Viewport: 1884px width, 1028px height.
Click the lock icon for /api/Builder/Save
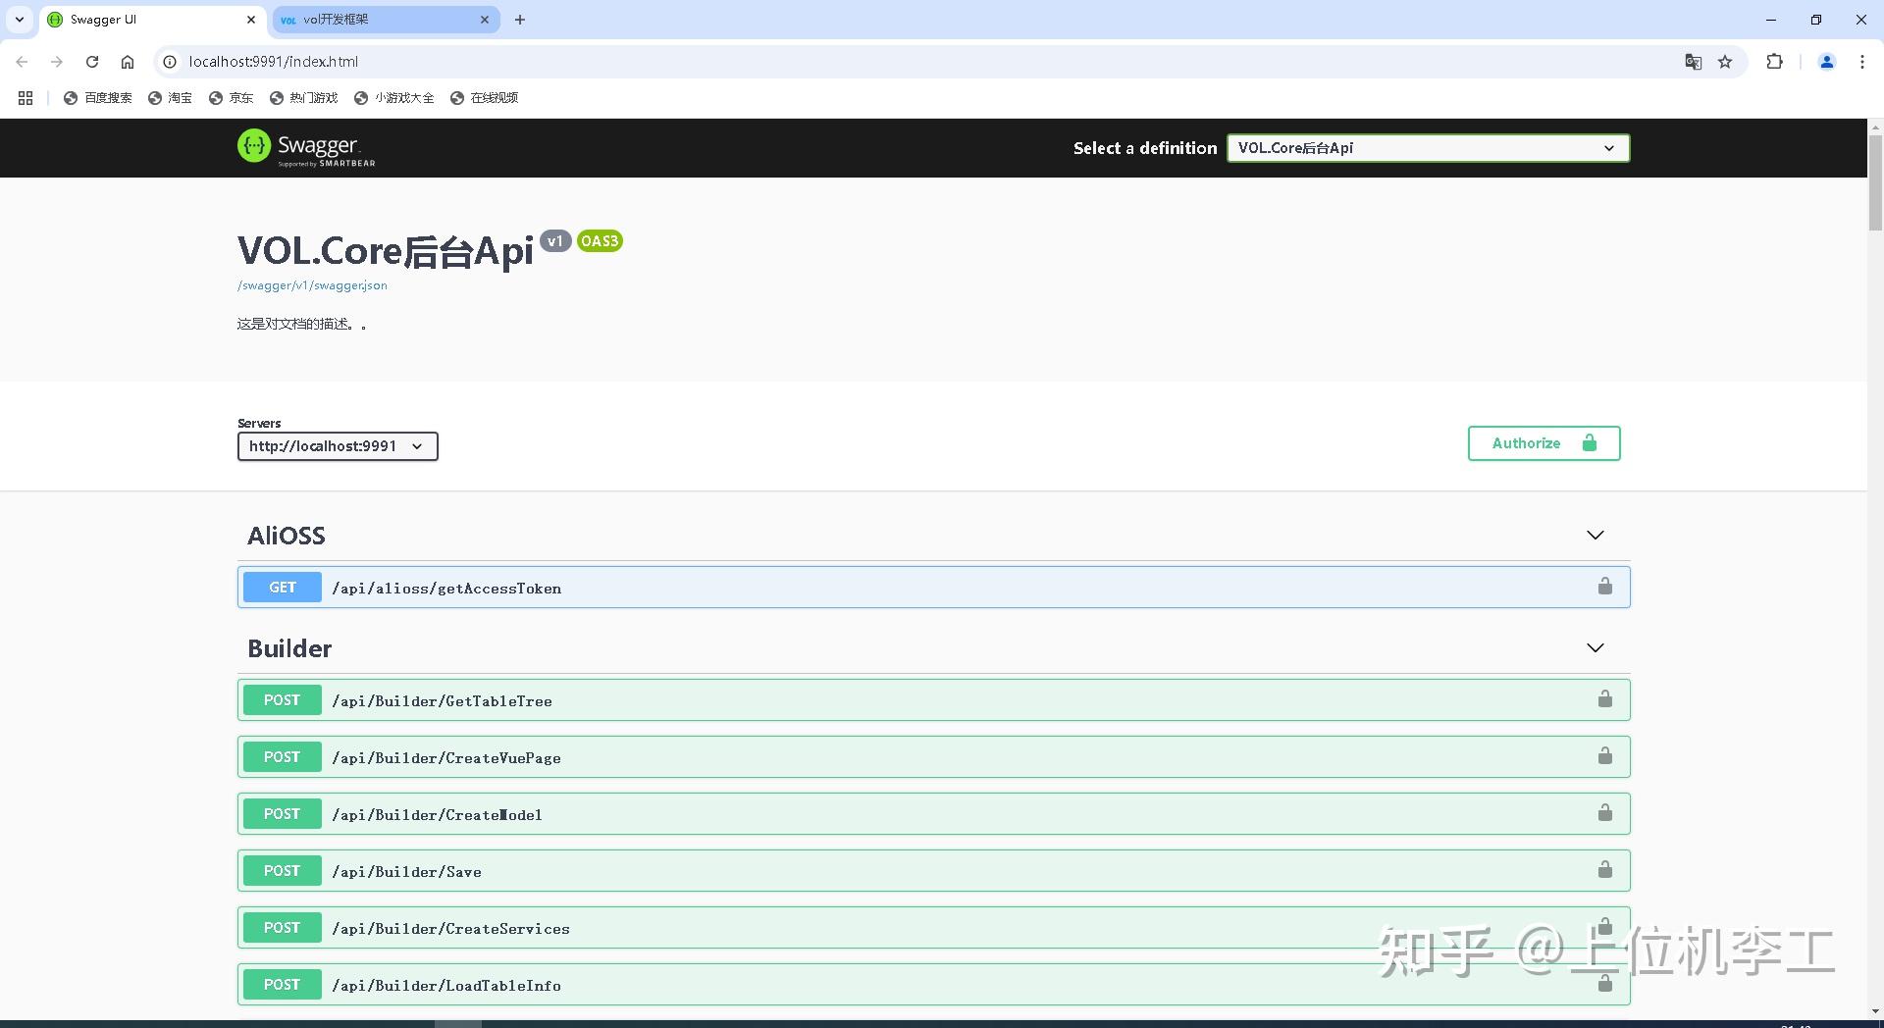tap(1604, 869)
